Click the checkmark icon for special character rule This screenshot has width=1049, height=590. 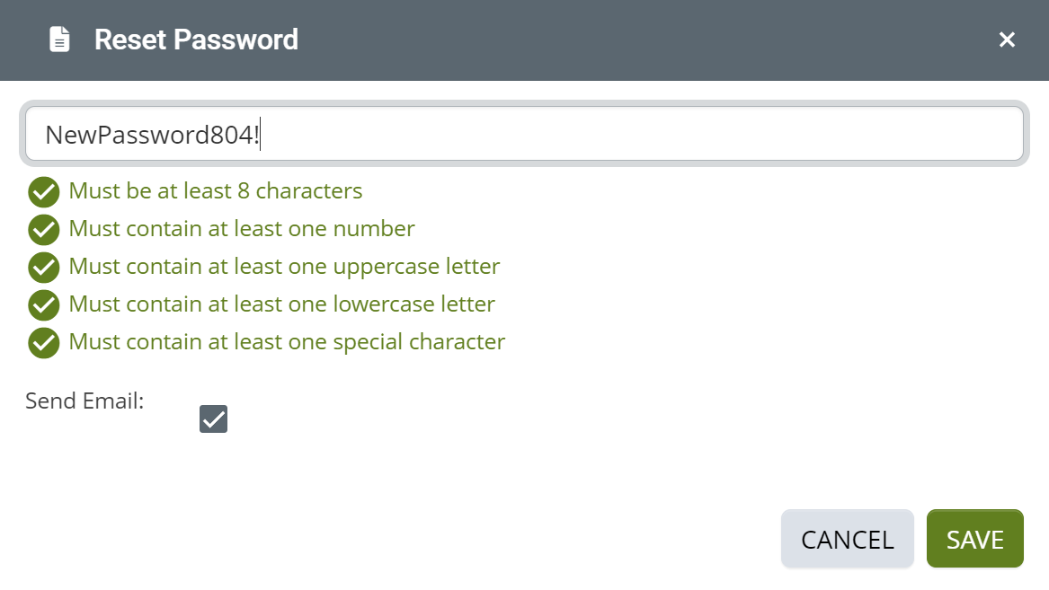[x=44, y=343]
